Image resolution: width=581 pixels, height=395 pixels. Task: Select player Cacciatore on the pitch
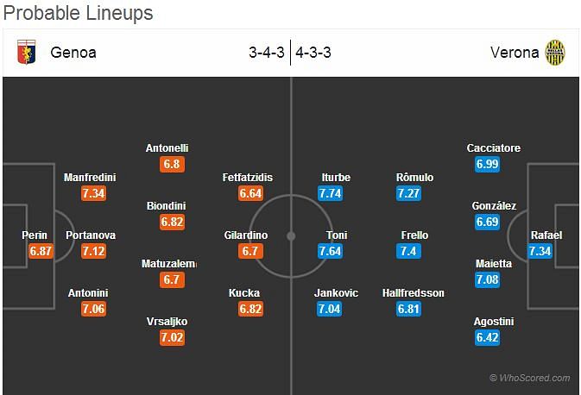tap(493, 148)
